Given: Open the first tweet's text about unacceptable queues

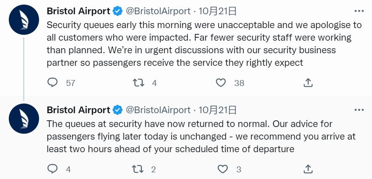Looking at the screenshot, I should (204, 44).
